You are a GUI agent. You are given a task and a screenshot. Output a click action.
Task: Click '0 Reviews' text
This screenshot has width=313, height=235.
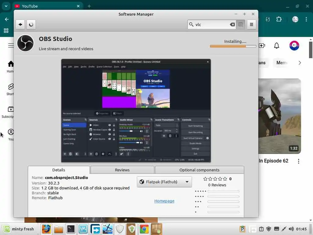pos(217,185)
